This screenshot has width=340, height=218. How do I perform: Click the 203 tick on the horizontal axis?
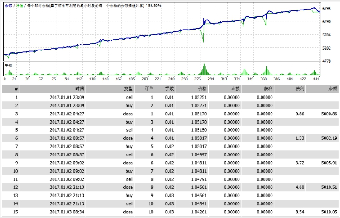(145, 79)
